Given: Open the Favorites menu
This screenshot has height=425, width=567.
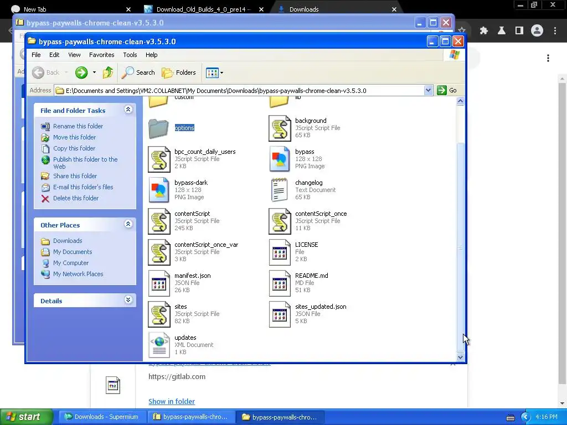Looking at the screenshot, I should tap(102, 55).
